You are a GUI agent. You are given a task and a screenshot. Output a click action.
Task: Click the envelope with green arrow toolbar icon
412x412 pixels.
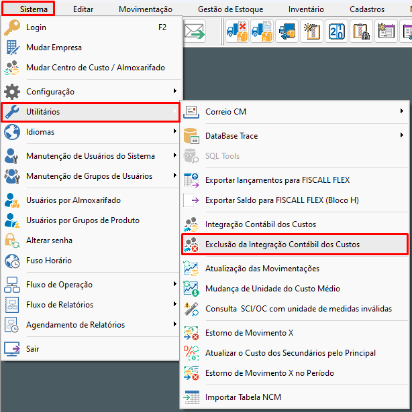click(195, 31)
